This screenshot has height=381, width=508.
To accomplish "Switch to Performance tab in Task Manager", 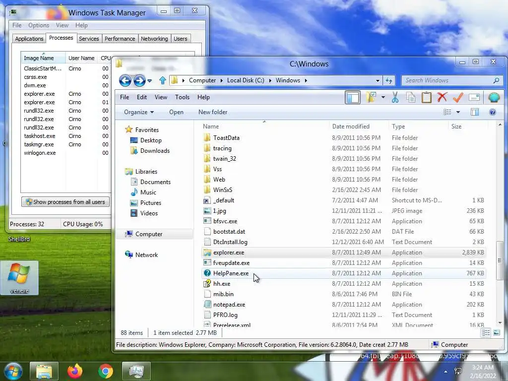I will point(120,39).
